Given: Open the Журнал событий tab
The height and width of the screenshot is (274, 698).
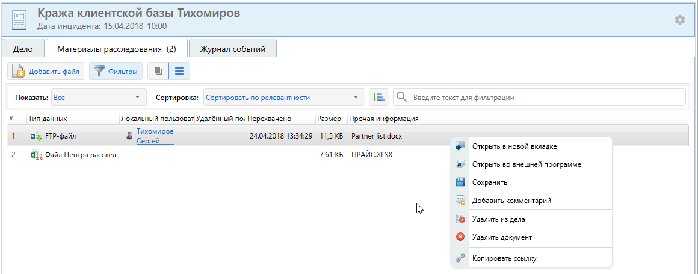Looking at the screenshot, I should pyautogui.click(x=233, y=49).
